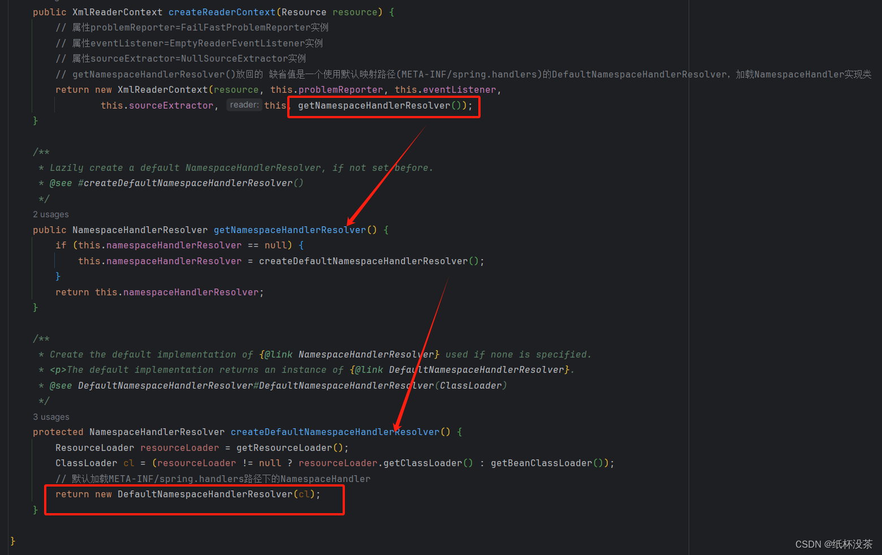882x555 pixels.
Task: Click the 'ClassLoader cl' variable declaration
Action: [94, 463]
